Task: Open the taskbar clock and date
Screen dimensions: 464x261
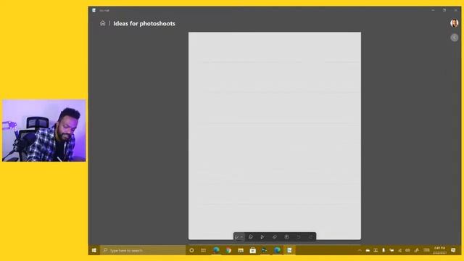Action: pyautogui.click(x=440, y=250)
